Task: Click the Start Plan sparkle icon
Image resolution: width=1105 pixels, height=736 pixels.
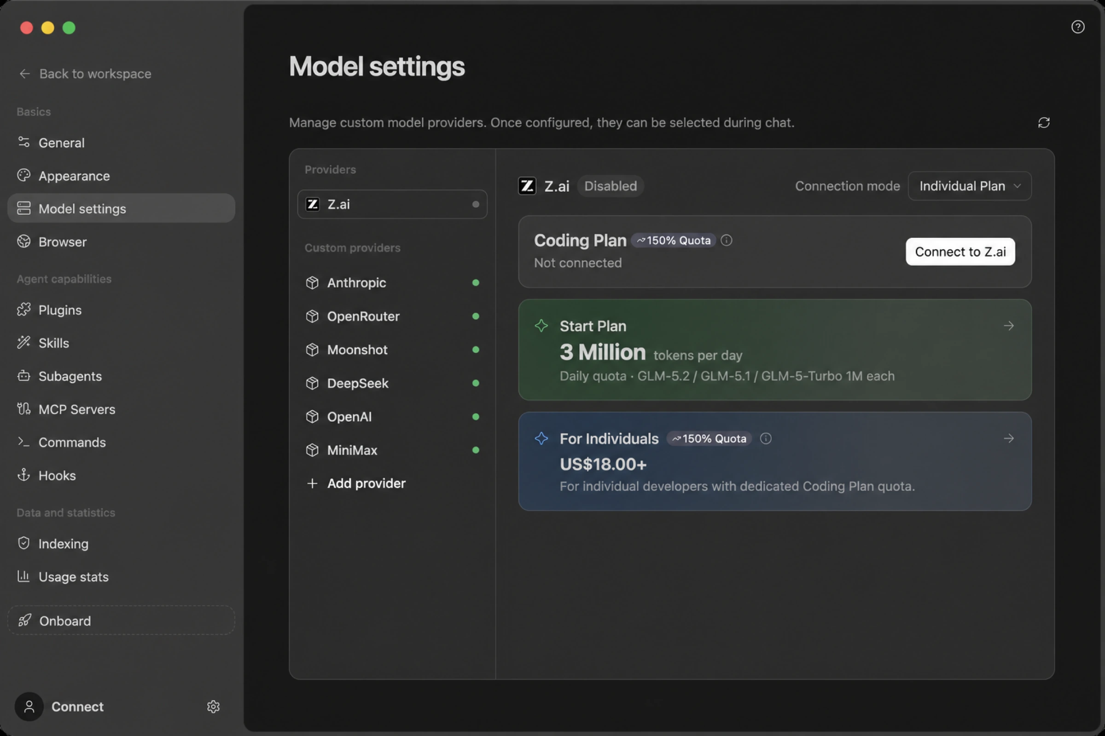Action: (541, 326)
